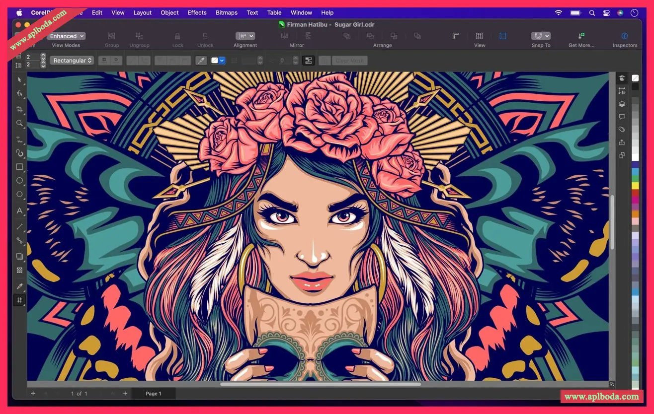
Task: Expand the Snap To dropdown
Action: pos(541,36)
